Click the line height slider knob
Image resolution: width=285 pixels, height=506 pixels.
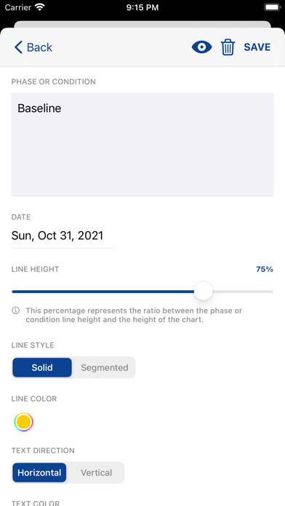204,291
